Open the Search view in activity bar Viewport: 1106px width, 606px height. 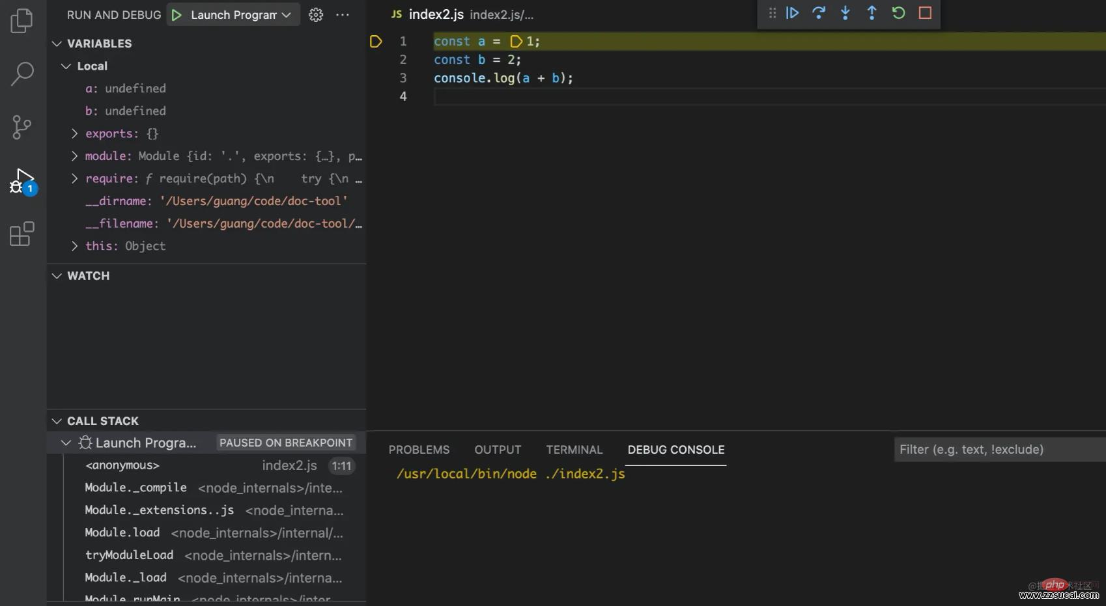[x=22, y=74]
